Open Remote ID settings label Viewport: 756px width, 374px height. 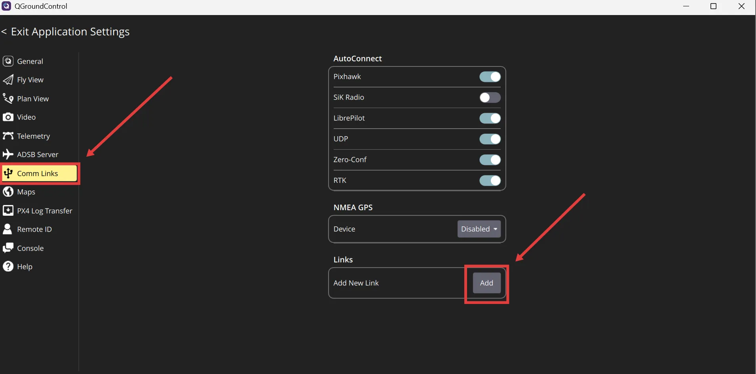(34, 229)
